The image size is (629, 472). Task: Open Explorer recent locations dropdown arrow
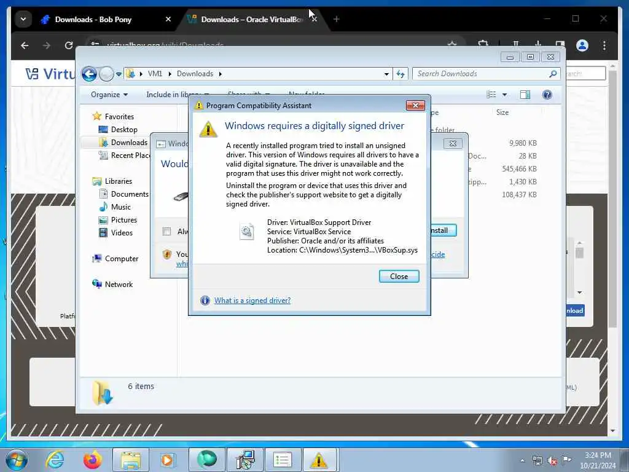[x=119, y=74]
